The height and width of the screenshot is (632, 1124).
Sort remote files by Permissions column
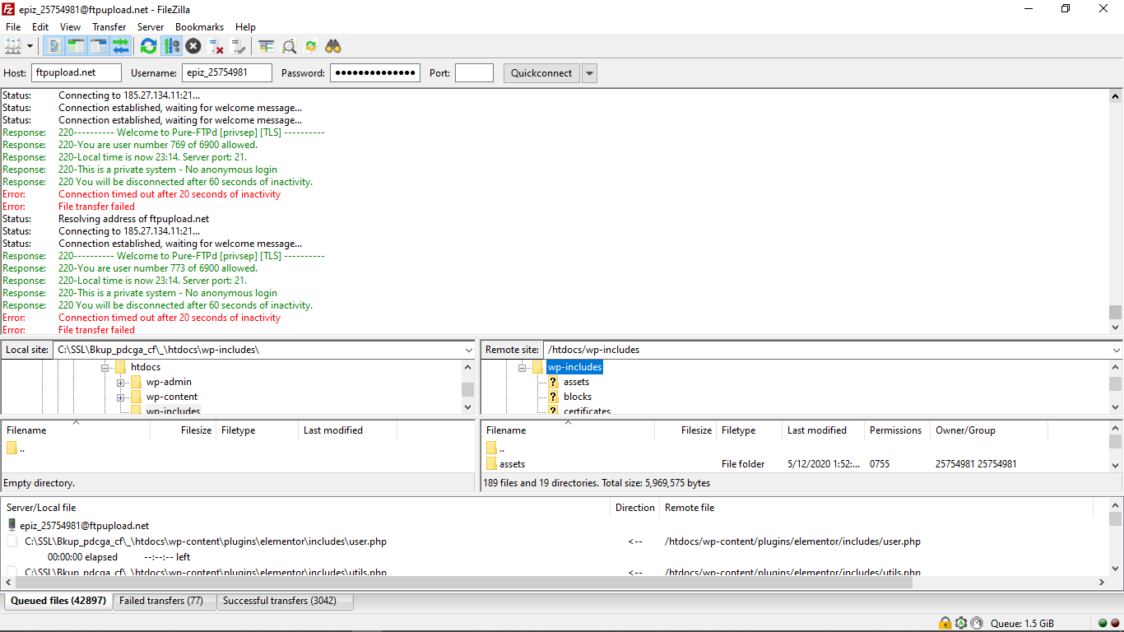click(x=895, y=430)
